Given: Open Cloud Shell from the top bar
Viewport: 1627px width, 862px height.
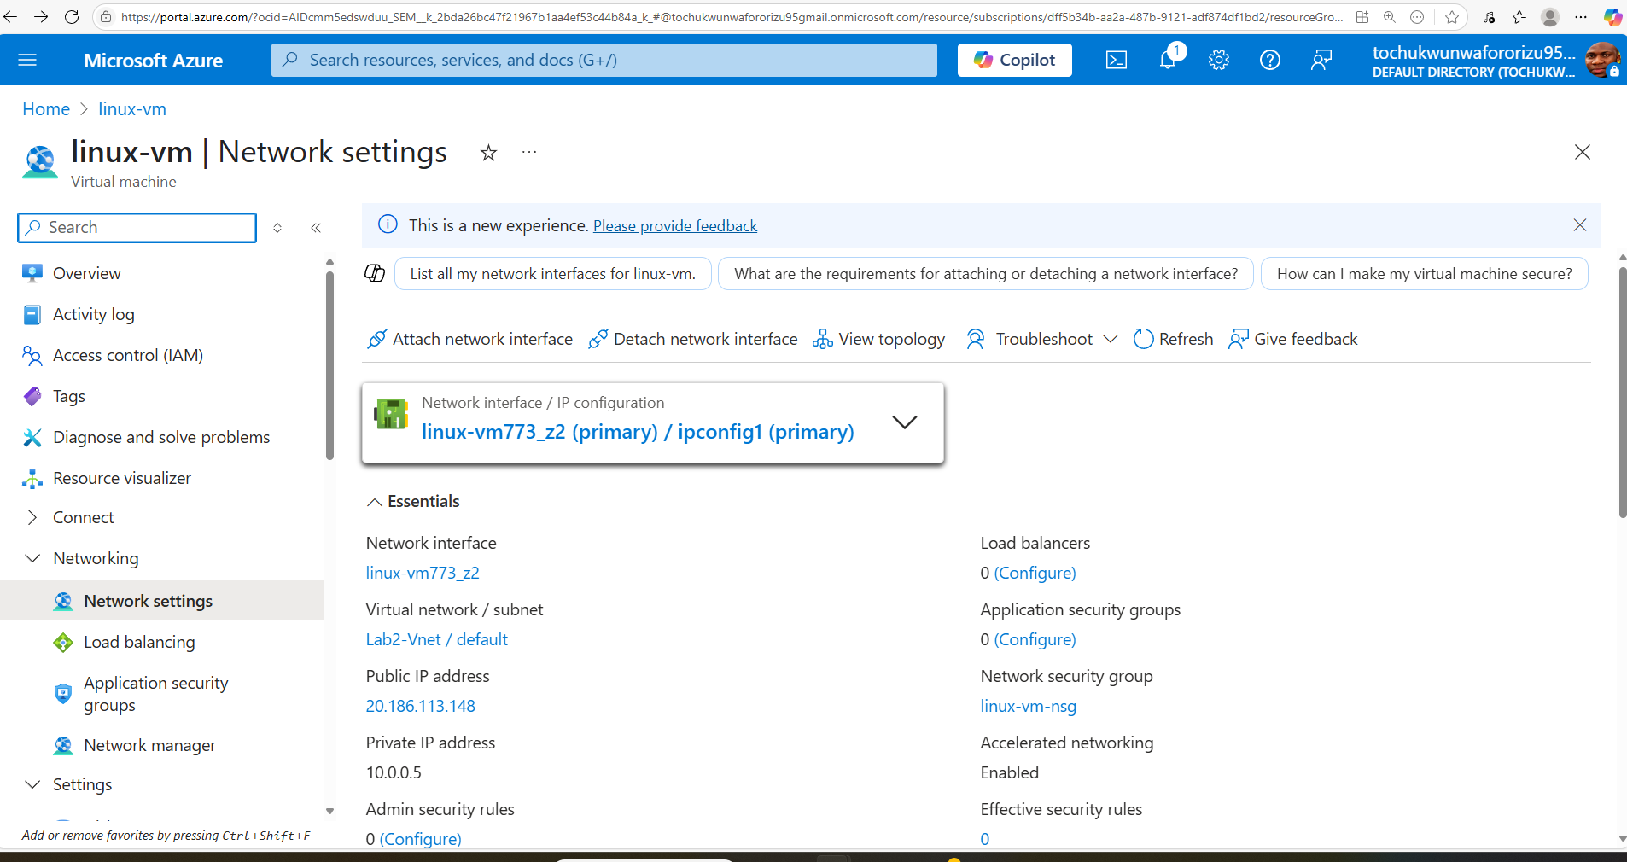Looking at the screenshot, I should 1117,60.
